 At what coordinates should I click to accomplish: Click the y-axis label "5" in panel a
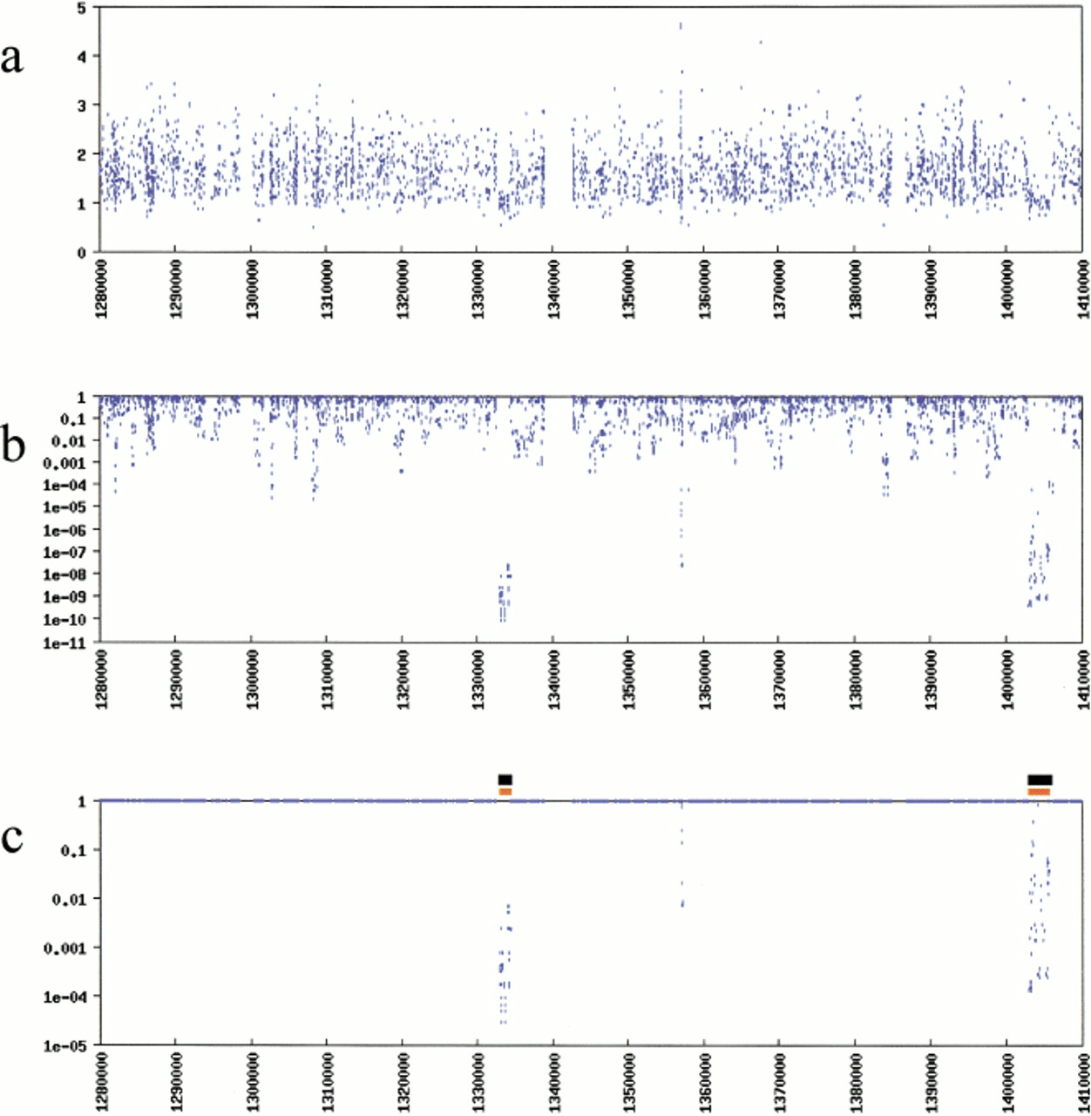[x=81, y=8]
